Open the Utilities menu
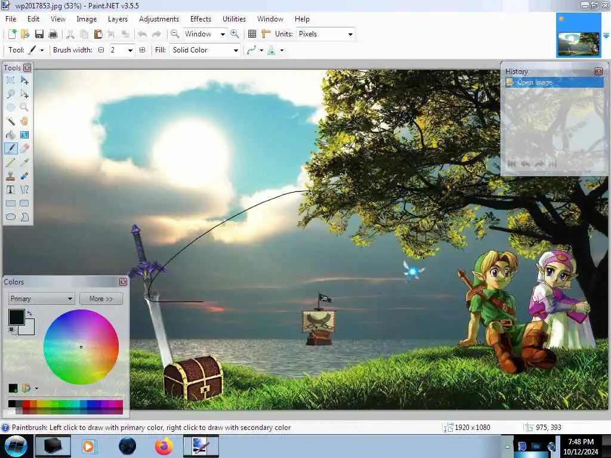This screenshot has width=611, height=458. [234, 18]
